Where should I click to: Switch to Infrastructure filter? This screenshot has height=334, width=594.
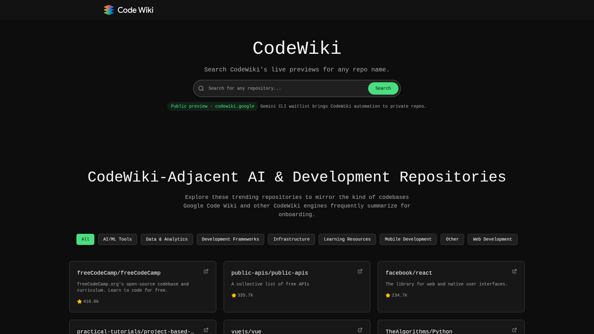click(x=291, y=239)
